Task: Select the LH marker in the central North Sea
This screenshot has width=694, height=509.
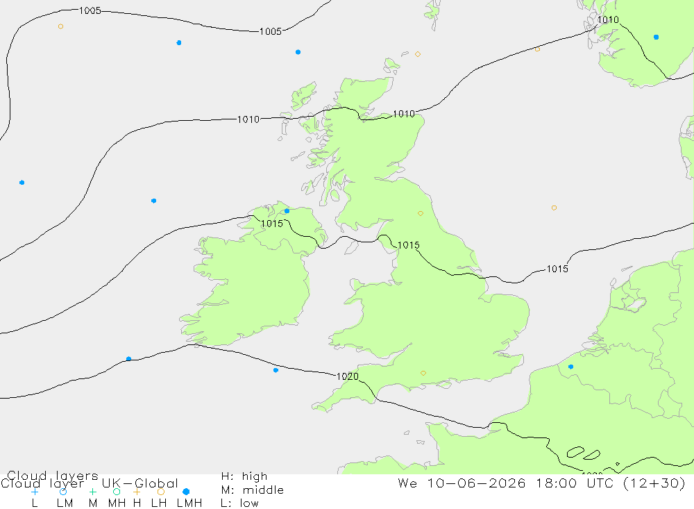Action: coord(554,208)
